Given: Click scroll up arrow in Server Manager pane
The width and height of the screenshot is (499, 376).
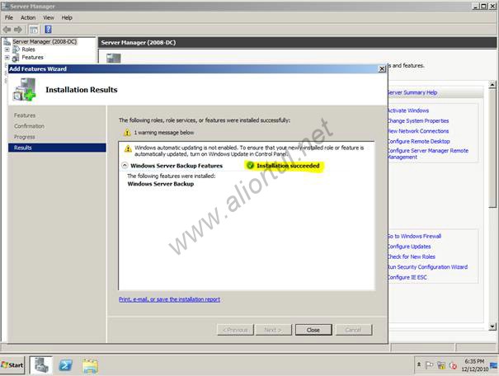Looking at the screenshot, I should click(x=492, y=85).
